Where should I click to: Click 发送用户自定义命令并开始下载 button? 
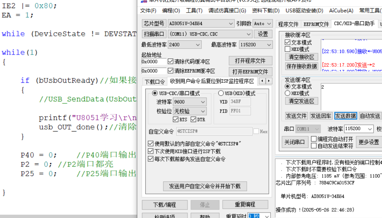point(205,186)
